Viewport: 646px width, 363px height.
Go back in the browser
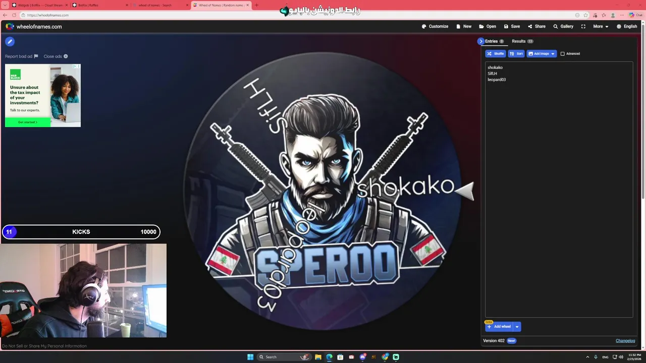(x=5, y=15)
